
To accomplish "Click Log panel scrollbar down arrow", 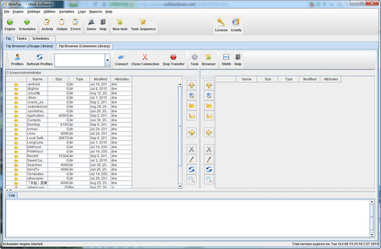I will pyautogui.click(x=371, y=234).
